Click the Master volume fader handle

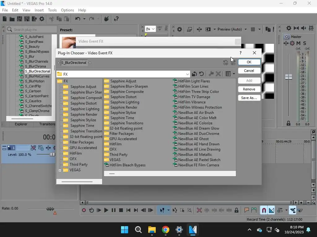(289, 77)
